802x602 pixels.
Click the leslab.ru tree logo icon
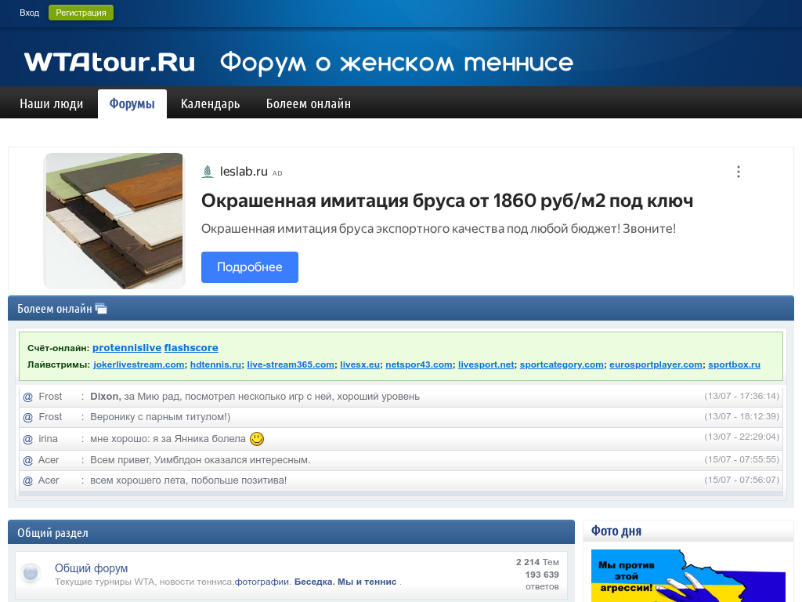(x=208, y=172)
